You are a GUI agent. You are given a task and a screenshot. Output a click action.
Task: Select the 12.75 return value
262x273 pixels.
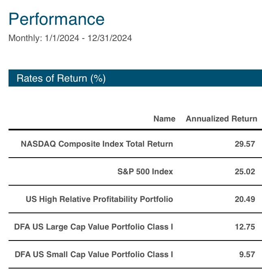point(245,227)
